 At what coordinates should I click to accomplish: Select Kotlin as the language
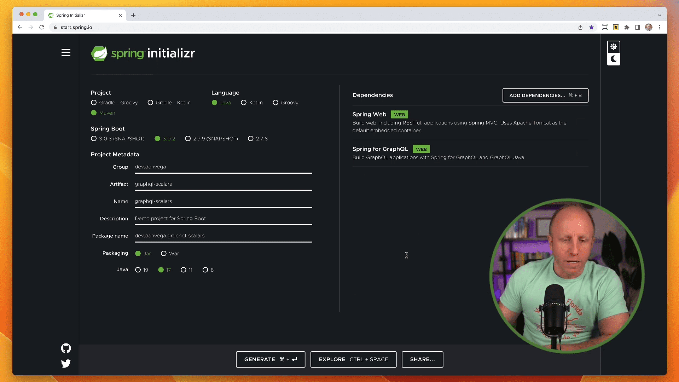click(244, 103)
